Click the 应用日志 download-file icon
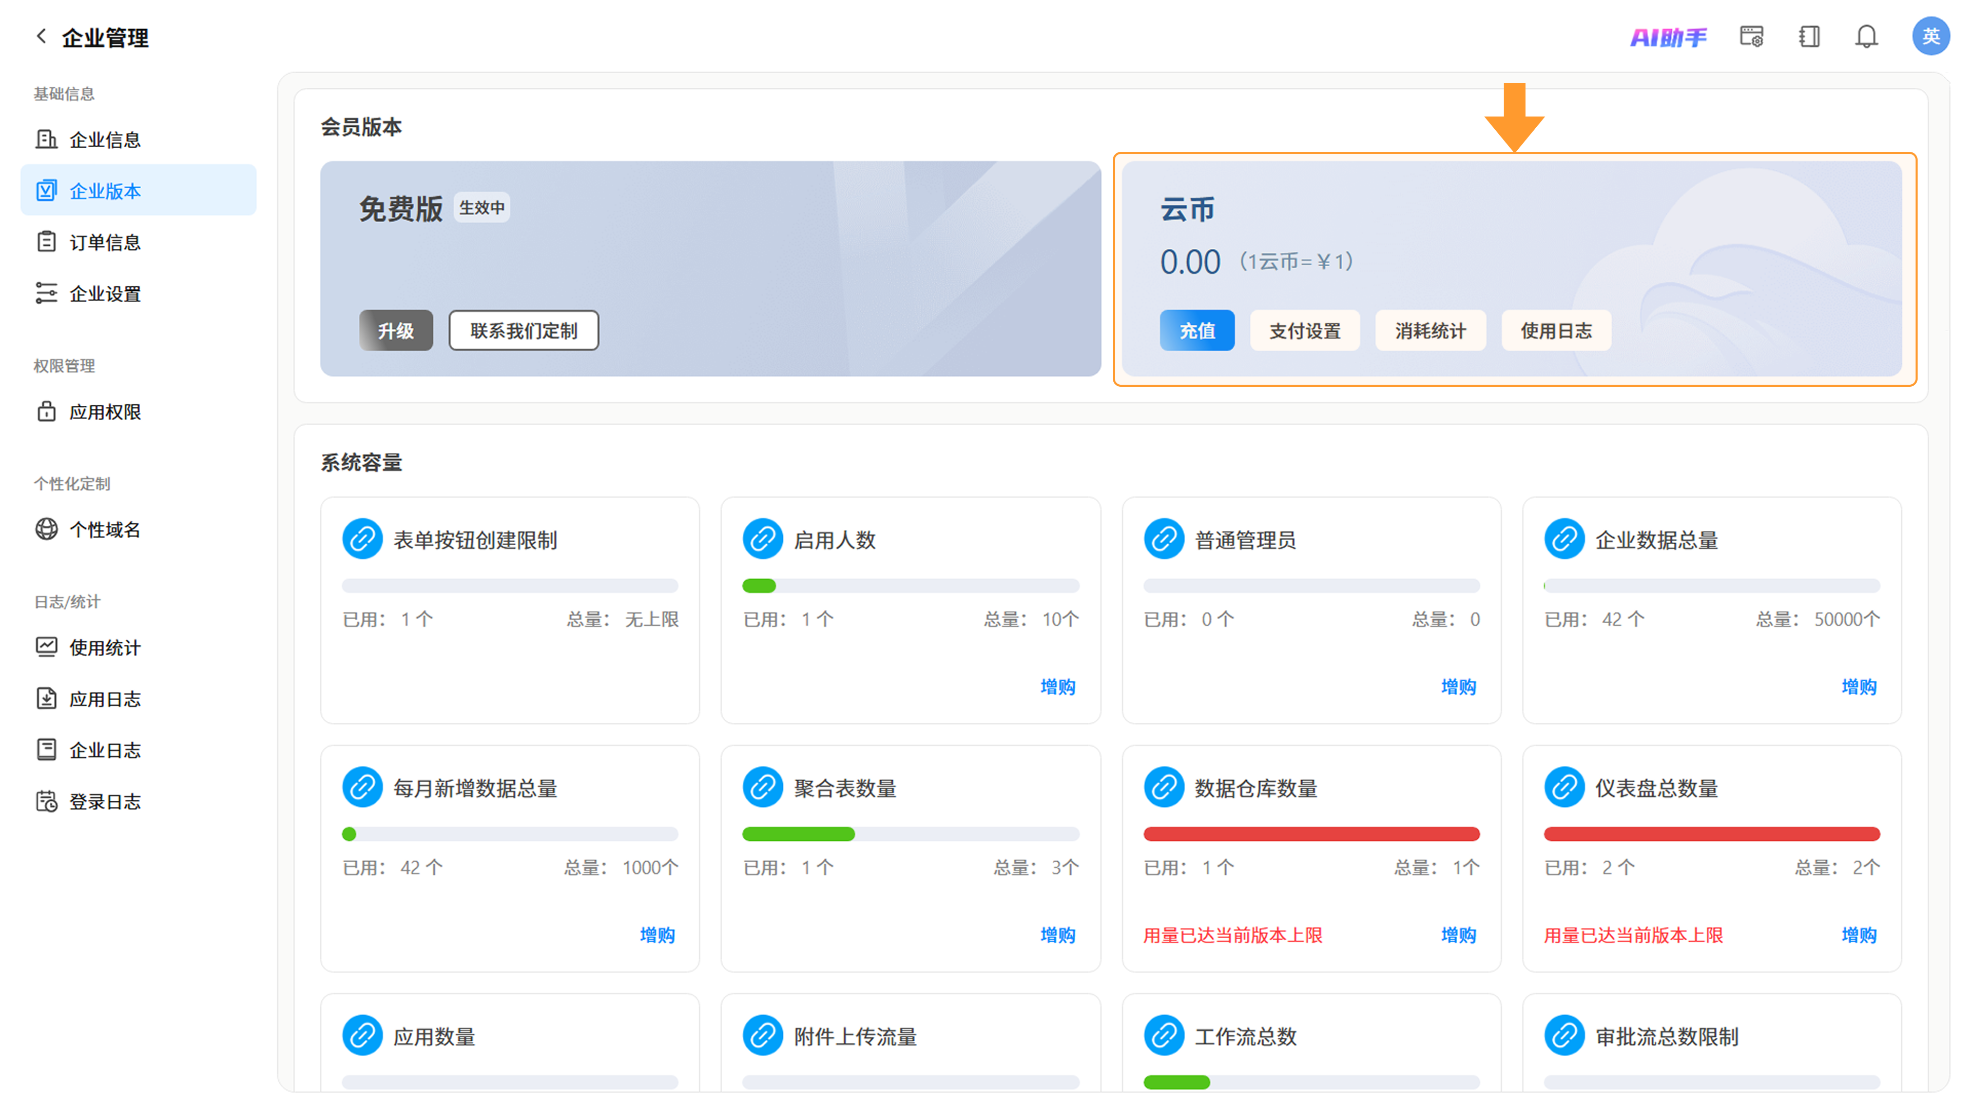Image resolution: width=1971 pixels, height=1108 pixels. coord(47,698)
